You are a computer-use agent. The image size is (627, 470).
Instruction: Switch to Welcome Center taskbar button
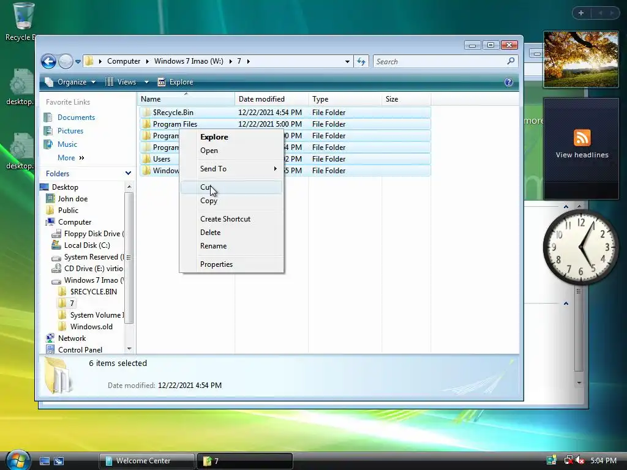coord(146,461)
